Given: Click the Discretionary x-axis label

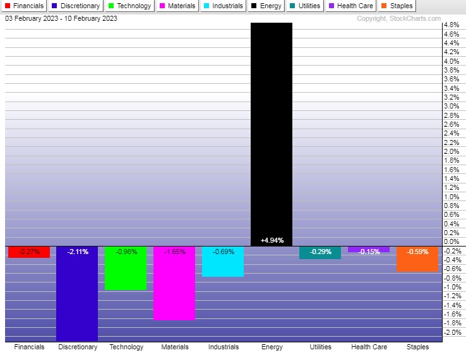Looking at the screenshot, I should 78,347.
